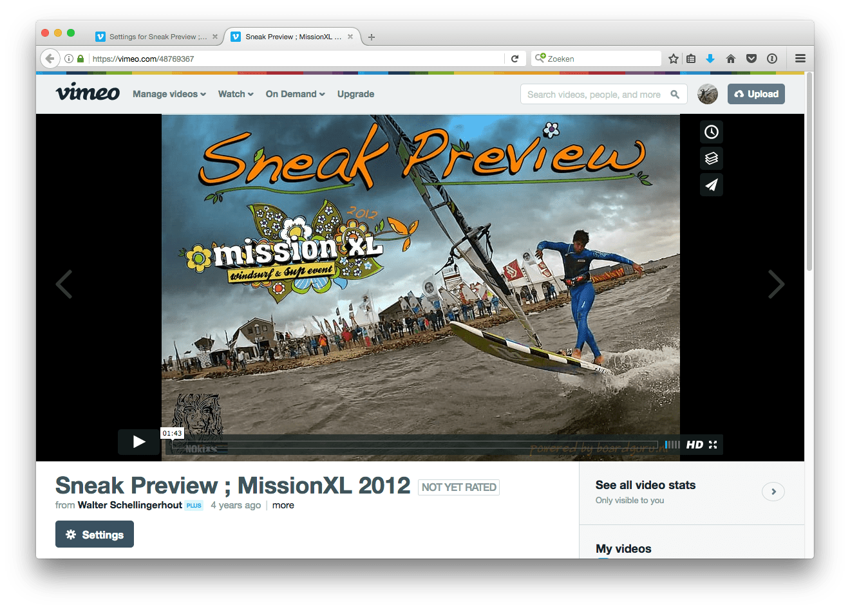Focus the Zoeken browser search box

pyautogui.click(x=596, y=59)
